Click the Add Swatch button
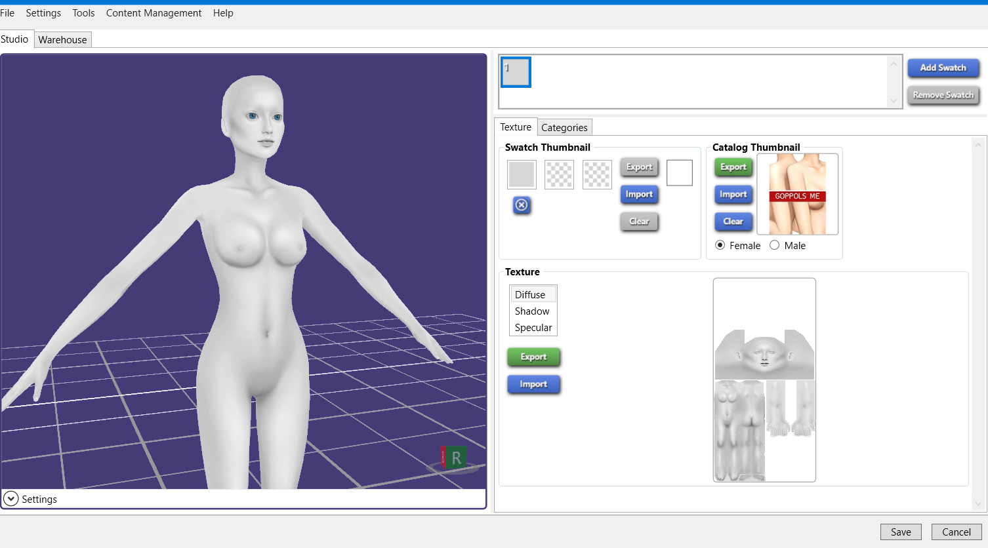This screenshot has width=988, height=548. coord(943,68)
